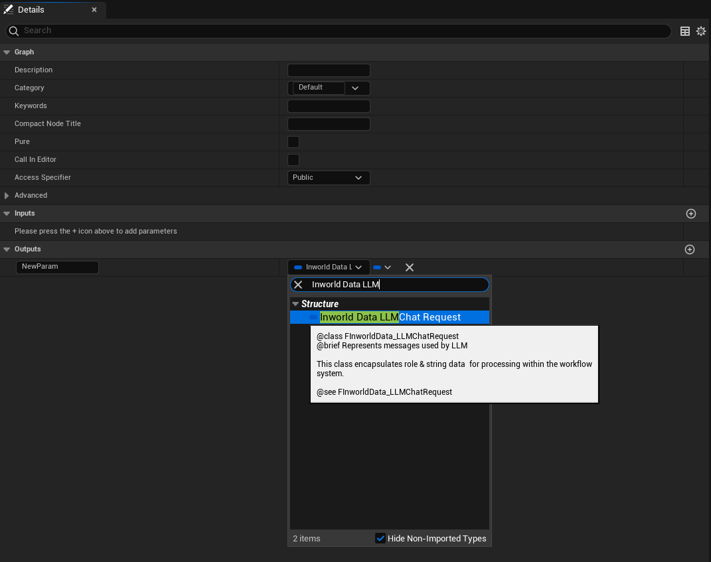Expand the Advanced section
The width and height of the screenshot is (711, 562).
pos(7,195)
